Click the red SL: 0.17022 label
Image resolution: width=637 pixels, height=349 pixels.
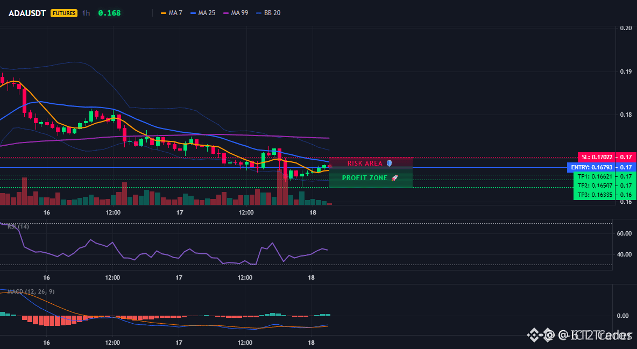click(x=596, y=157)
